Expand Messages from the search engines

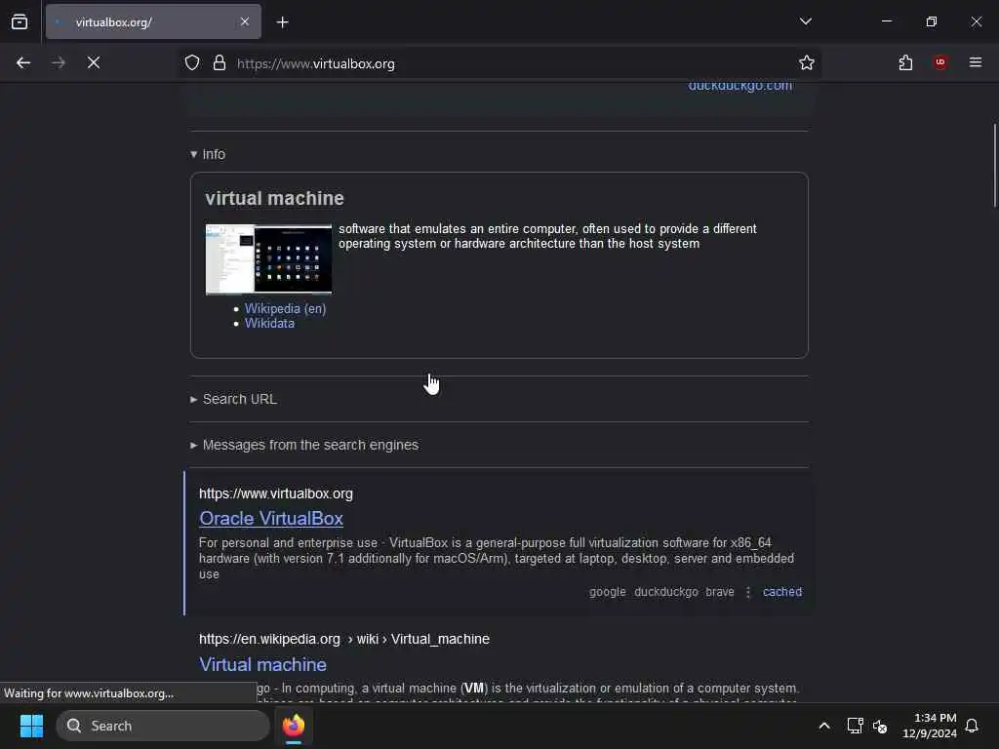[x=304, y=445]
